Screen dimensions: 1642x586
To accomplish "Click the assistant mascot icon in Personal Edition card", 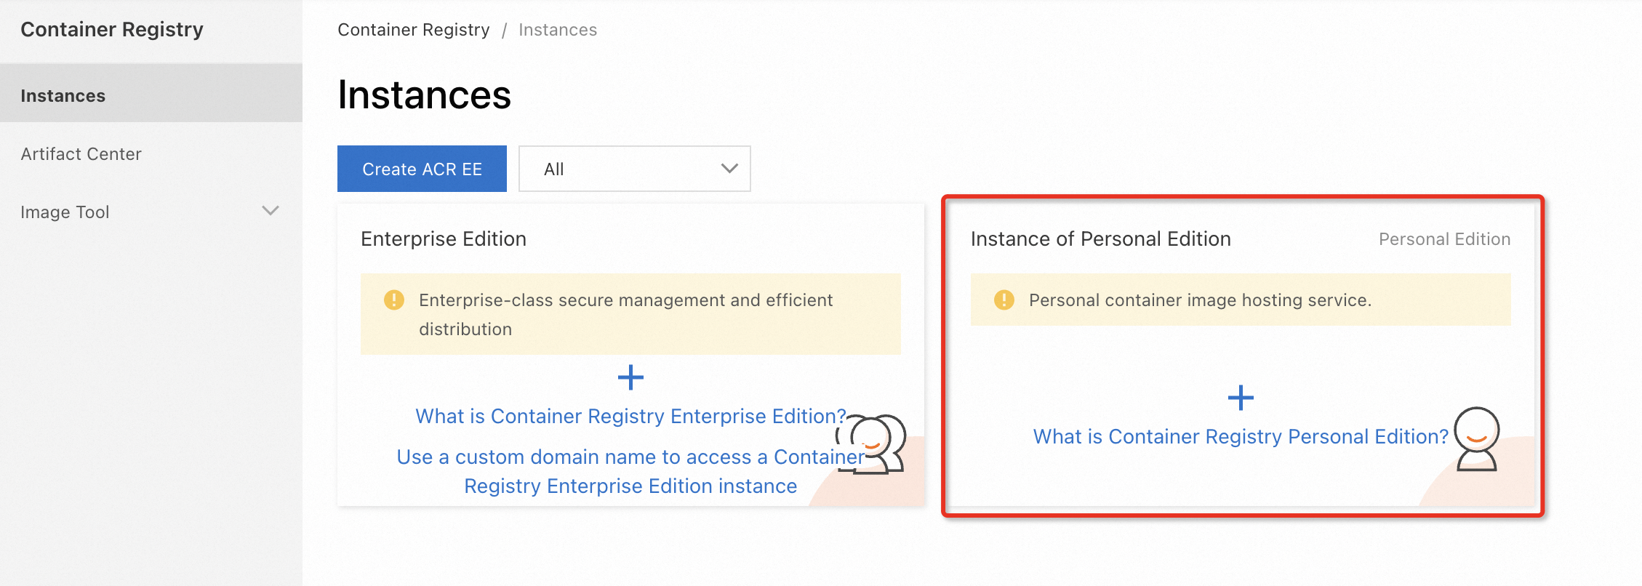I will click(1477, 439).
